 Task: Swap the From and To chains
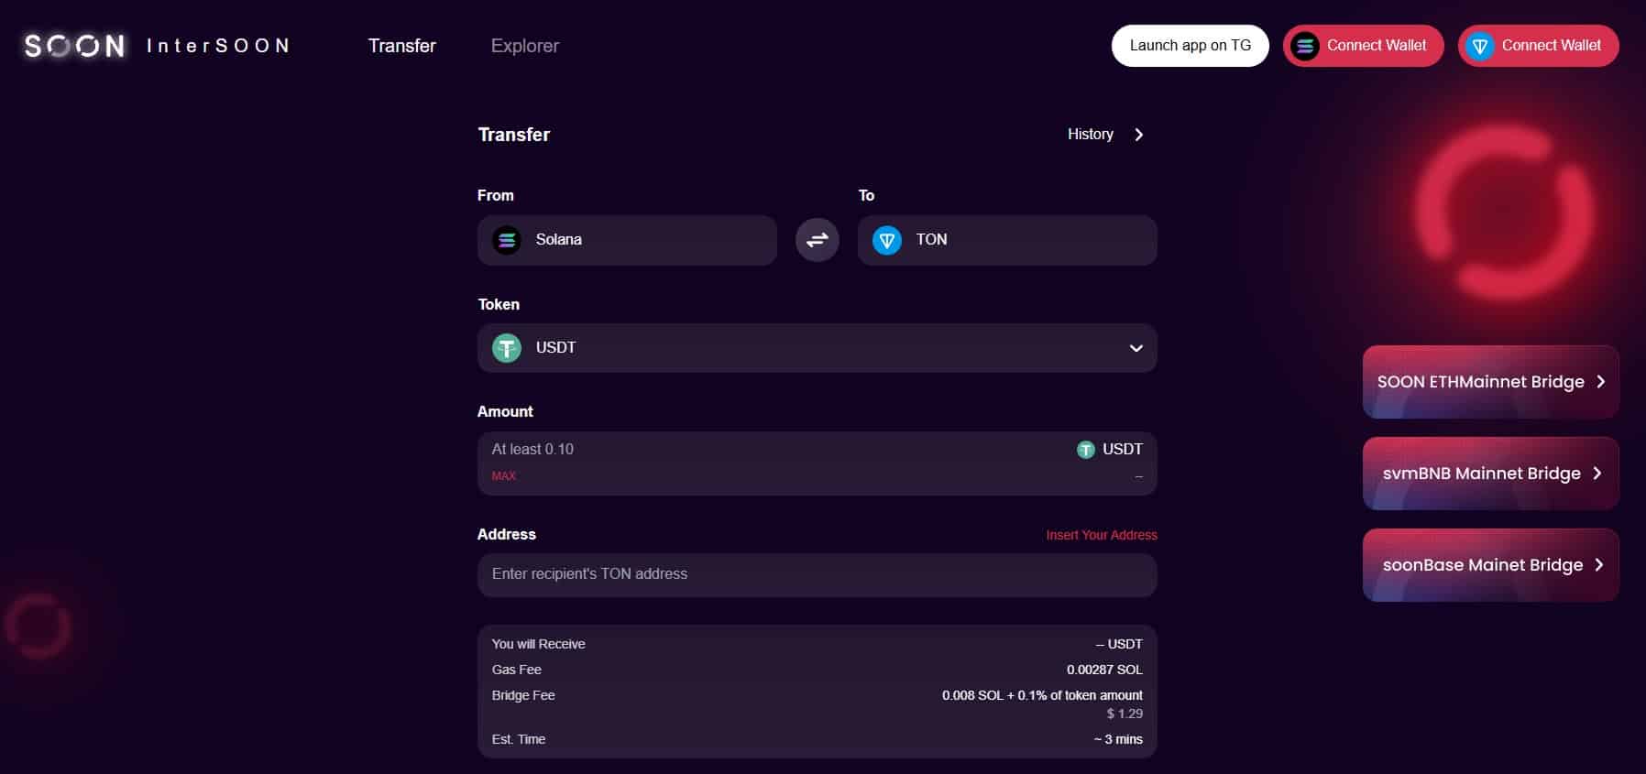coord(817,240)
